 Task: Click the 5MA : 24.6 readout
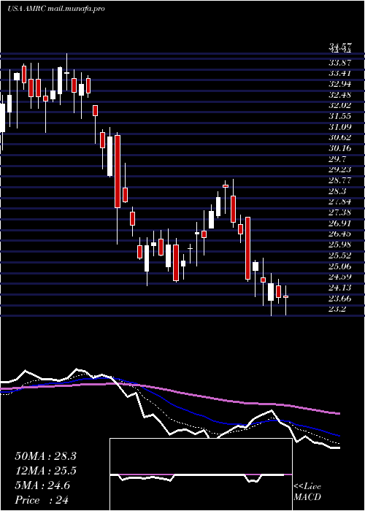tap(42, 485)
